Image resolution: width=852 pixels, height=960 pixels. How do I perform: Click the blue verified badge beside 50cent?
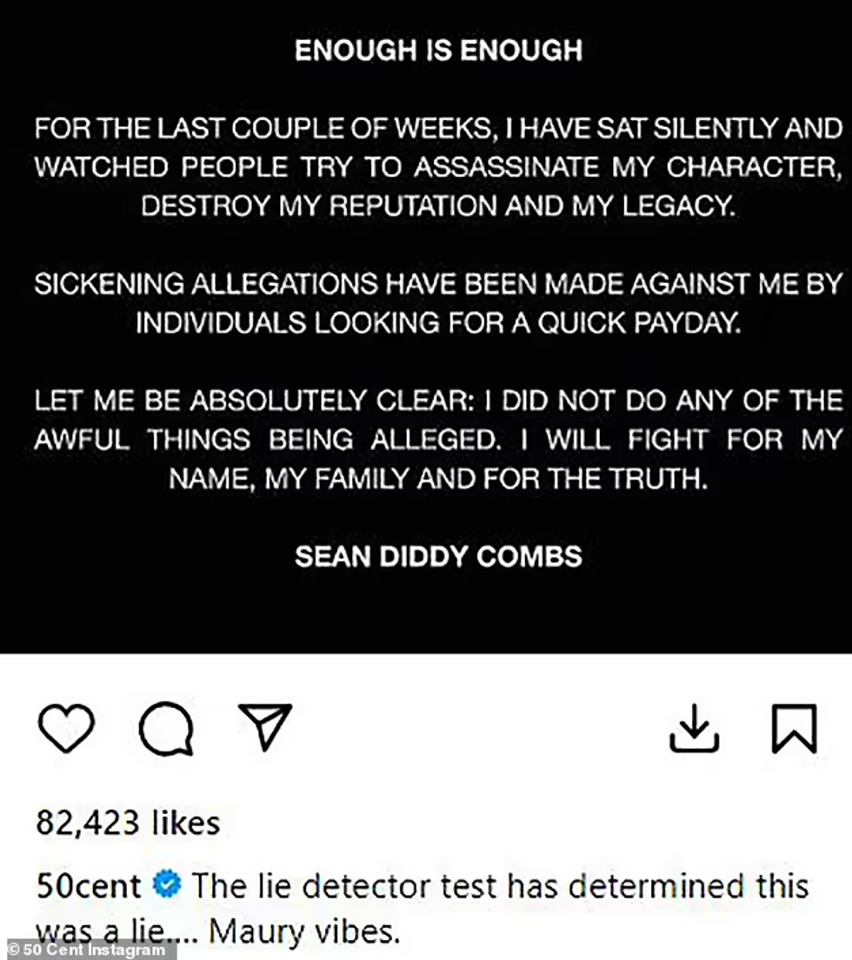pos(166,886)
